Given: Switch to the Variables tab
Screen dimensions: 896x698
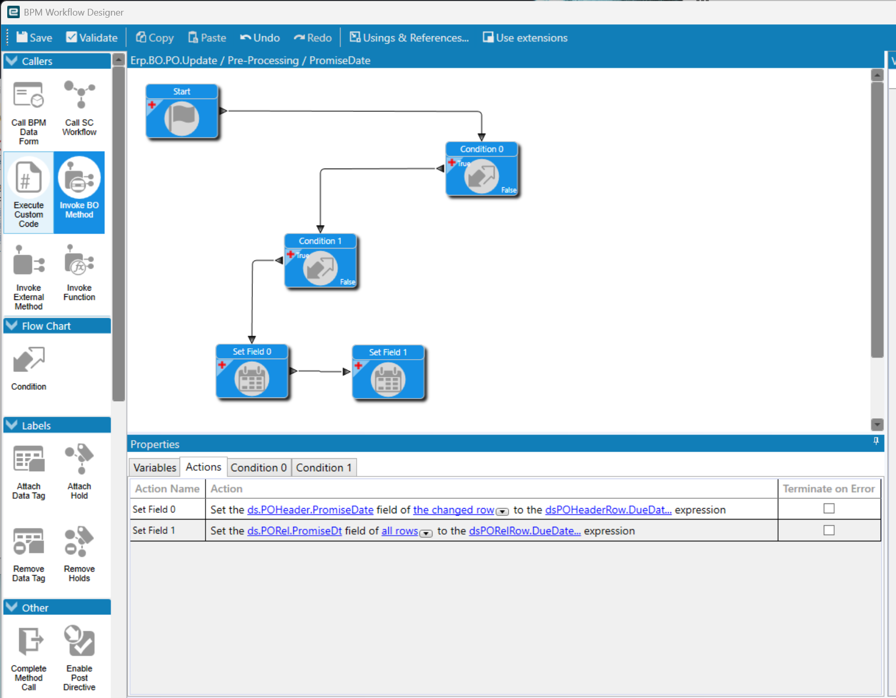Looking at the screenshot, I should pyautogui.click(x=155, y=468).
